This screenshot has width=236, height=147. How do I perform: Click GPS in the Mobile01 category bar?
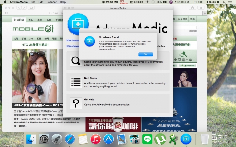click(x=31, y=39)
